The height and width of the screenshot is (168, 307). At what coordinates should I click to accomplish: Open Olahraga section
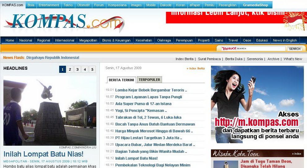pos(164,40)
